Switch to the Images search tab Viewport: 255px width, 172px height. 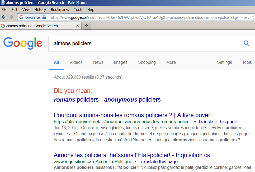[x=120, y=62]
